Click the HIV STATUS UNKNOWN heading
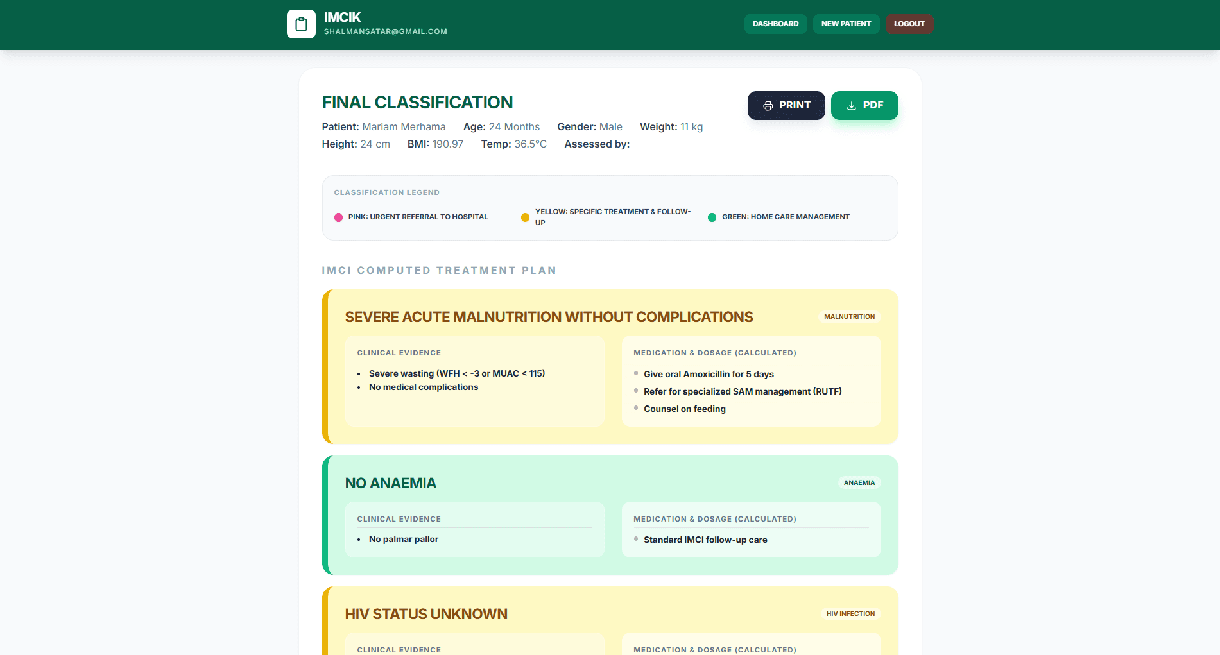 426,614
